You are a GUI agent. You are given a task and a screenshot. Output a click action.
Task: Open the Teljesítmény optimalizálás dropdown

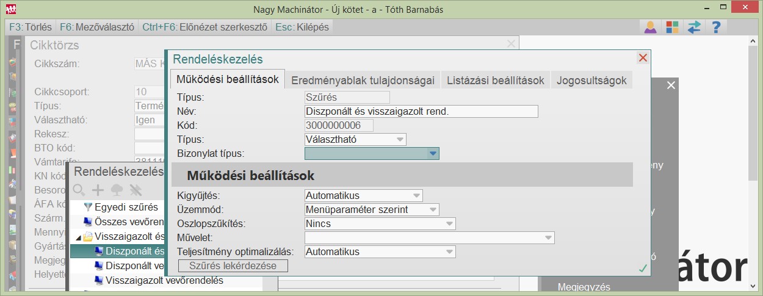[x=380, y=251]
